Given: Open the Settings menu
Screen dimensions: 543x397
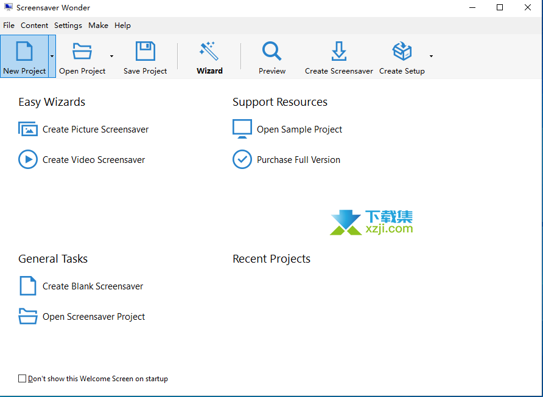Looking at the screenshot, I should click(x=68, y=26).
